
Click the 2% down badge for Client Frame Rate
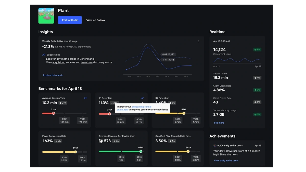pos(257,102)
